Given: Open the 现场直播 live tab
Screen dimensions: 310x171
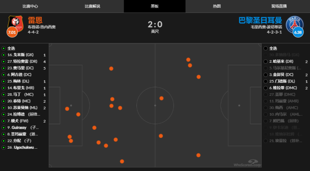Looking at the screenshot, I should (279, 6).
